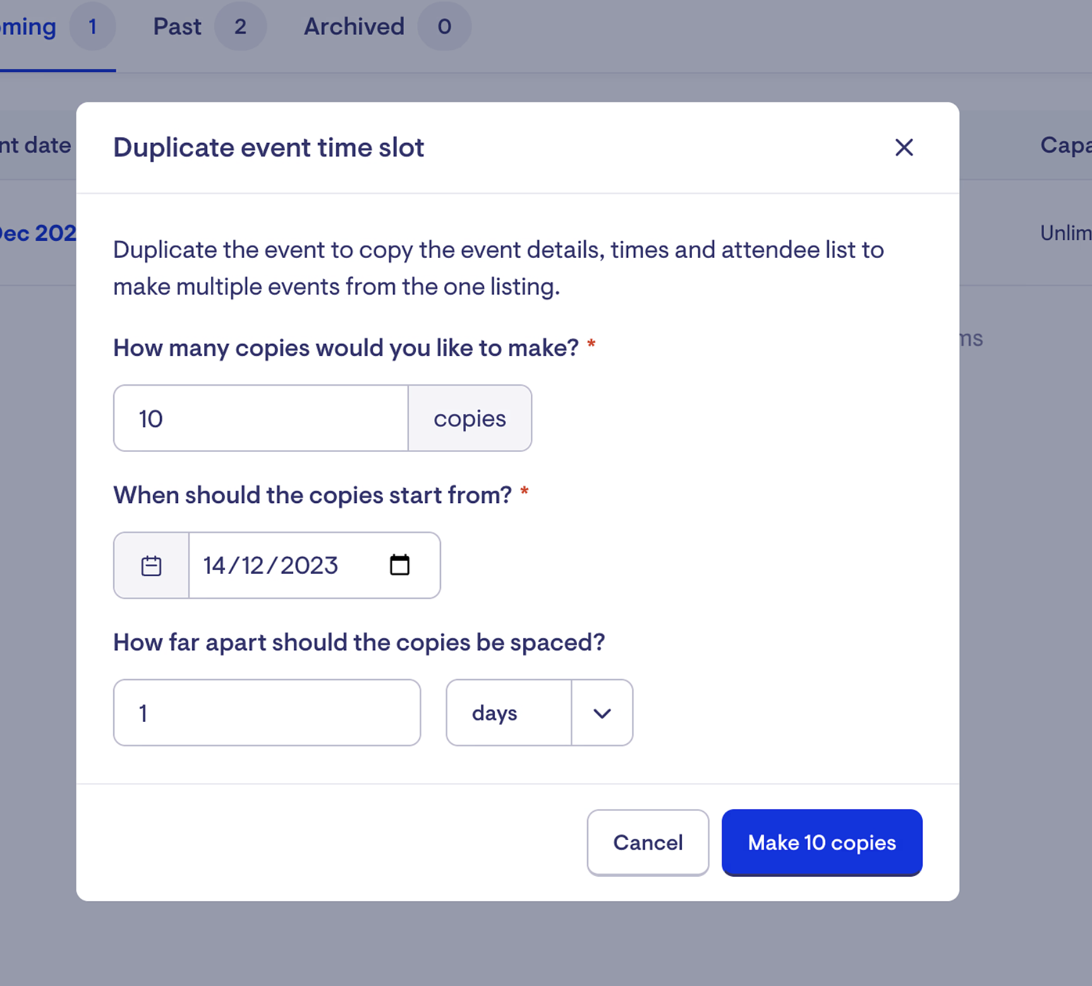Select the year segment 2023 in date
Screen dimensions: 1092x986
(x=309, y=566)
